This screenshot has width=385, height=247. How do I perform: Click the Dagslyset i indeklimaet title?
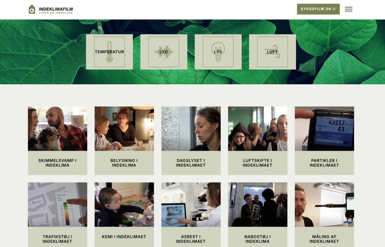pyautogui.click(x=191, y=163)
